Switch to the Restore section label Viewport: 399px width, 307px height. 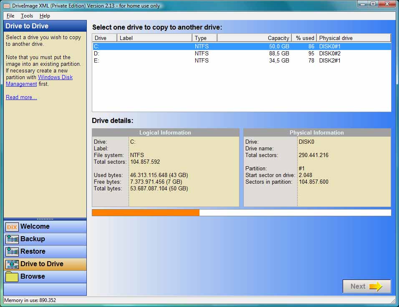point(33,251)
